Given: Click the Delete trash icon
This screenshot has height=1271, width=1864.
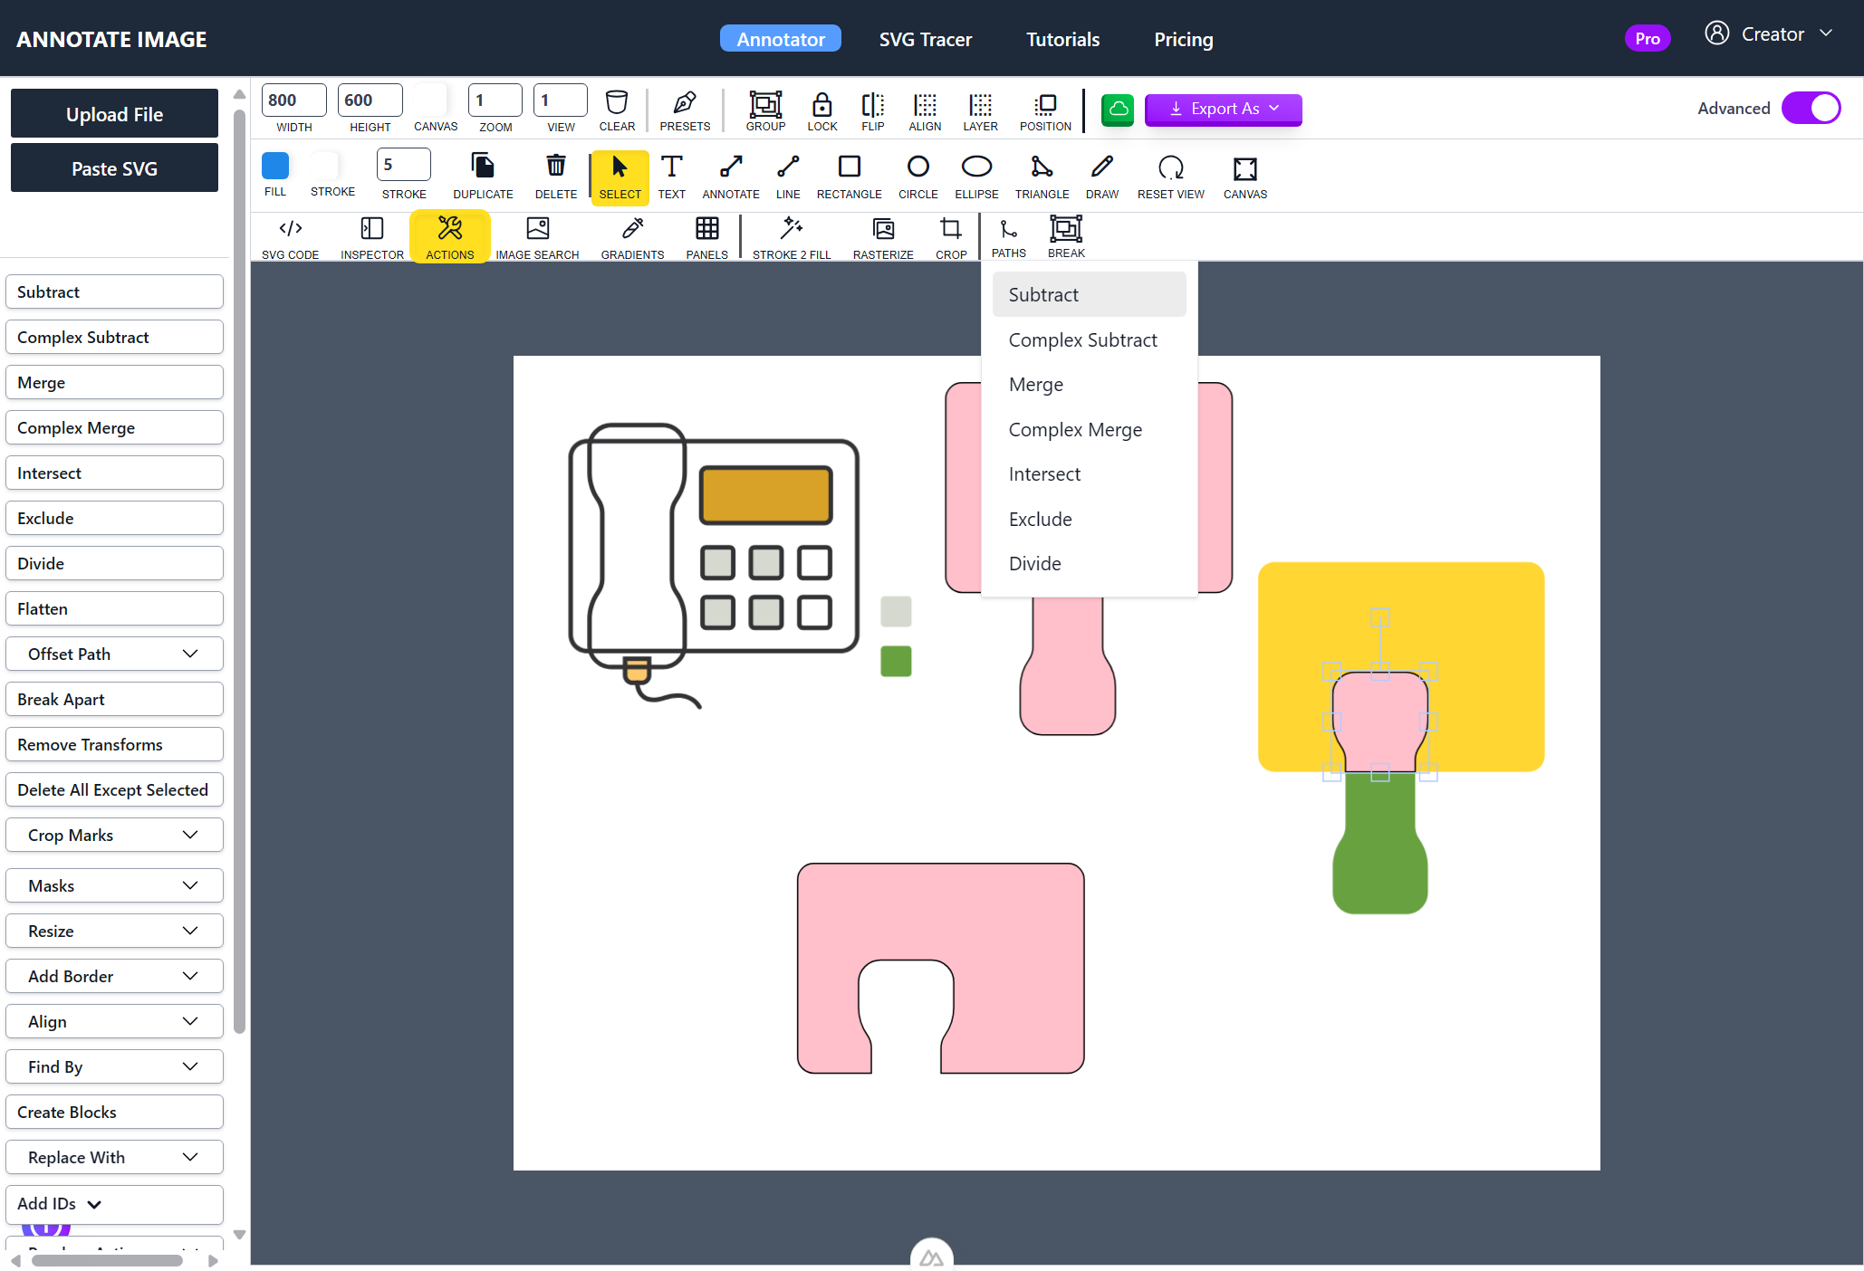Looking at the screenshot, I should [556, 167].
